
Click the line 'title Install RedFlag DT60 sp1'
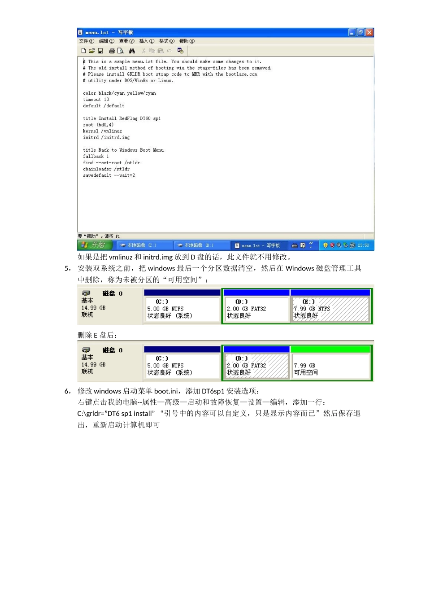pyautogui.click(x=122, y=118)
